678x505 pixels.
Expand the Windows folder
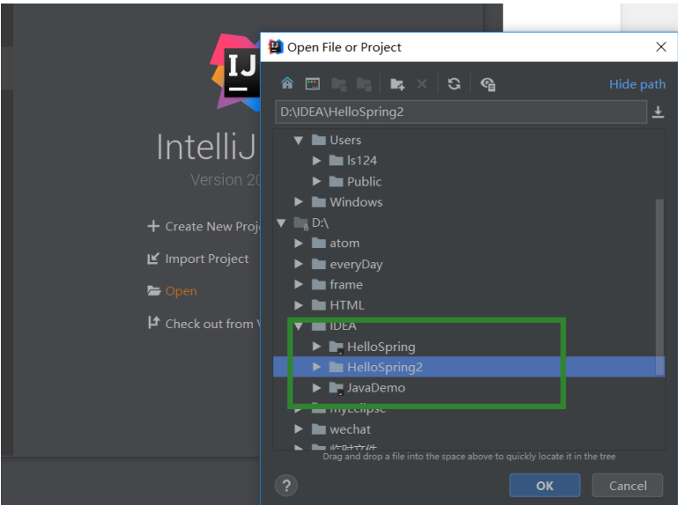pyautogui.click(x=298, y=201)
